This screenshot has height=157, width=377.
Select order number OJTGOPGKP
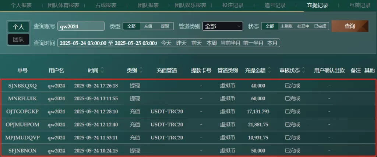[x=22, y=112]
